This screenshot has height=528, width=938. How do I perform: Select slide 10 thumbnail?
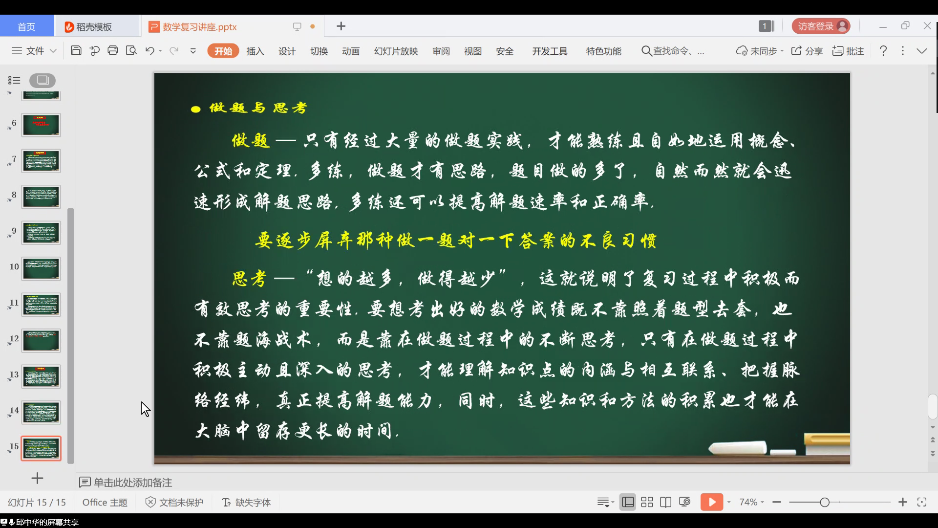pyautogui.click(x=41, y=268)
